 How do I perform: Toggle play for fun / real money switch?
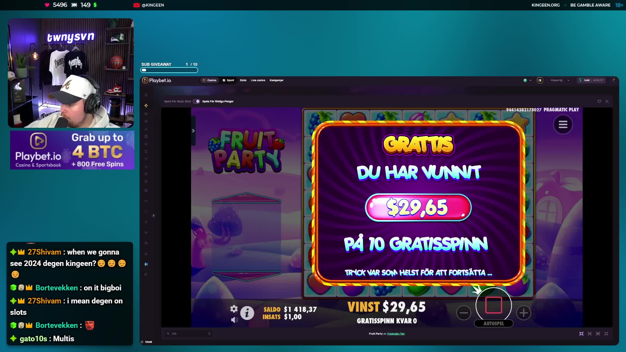(x=197, y=101)
